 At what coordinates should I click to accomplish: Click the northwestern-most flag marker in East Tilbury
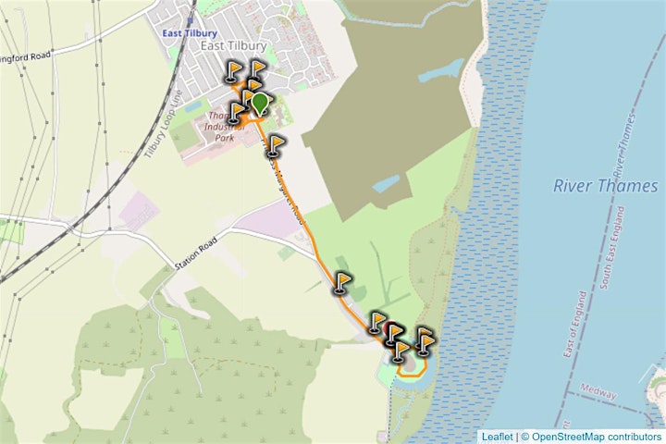[x=234, y=71]
